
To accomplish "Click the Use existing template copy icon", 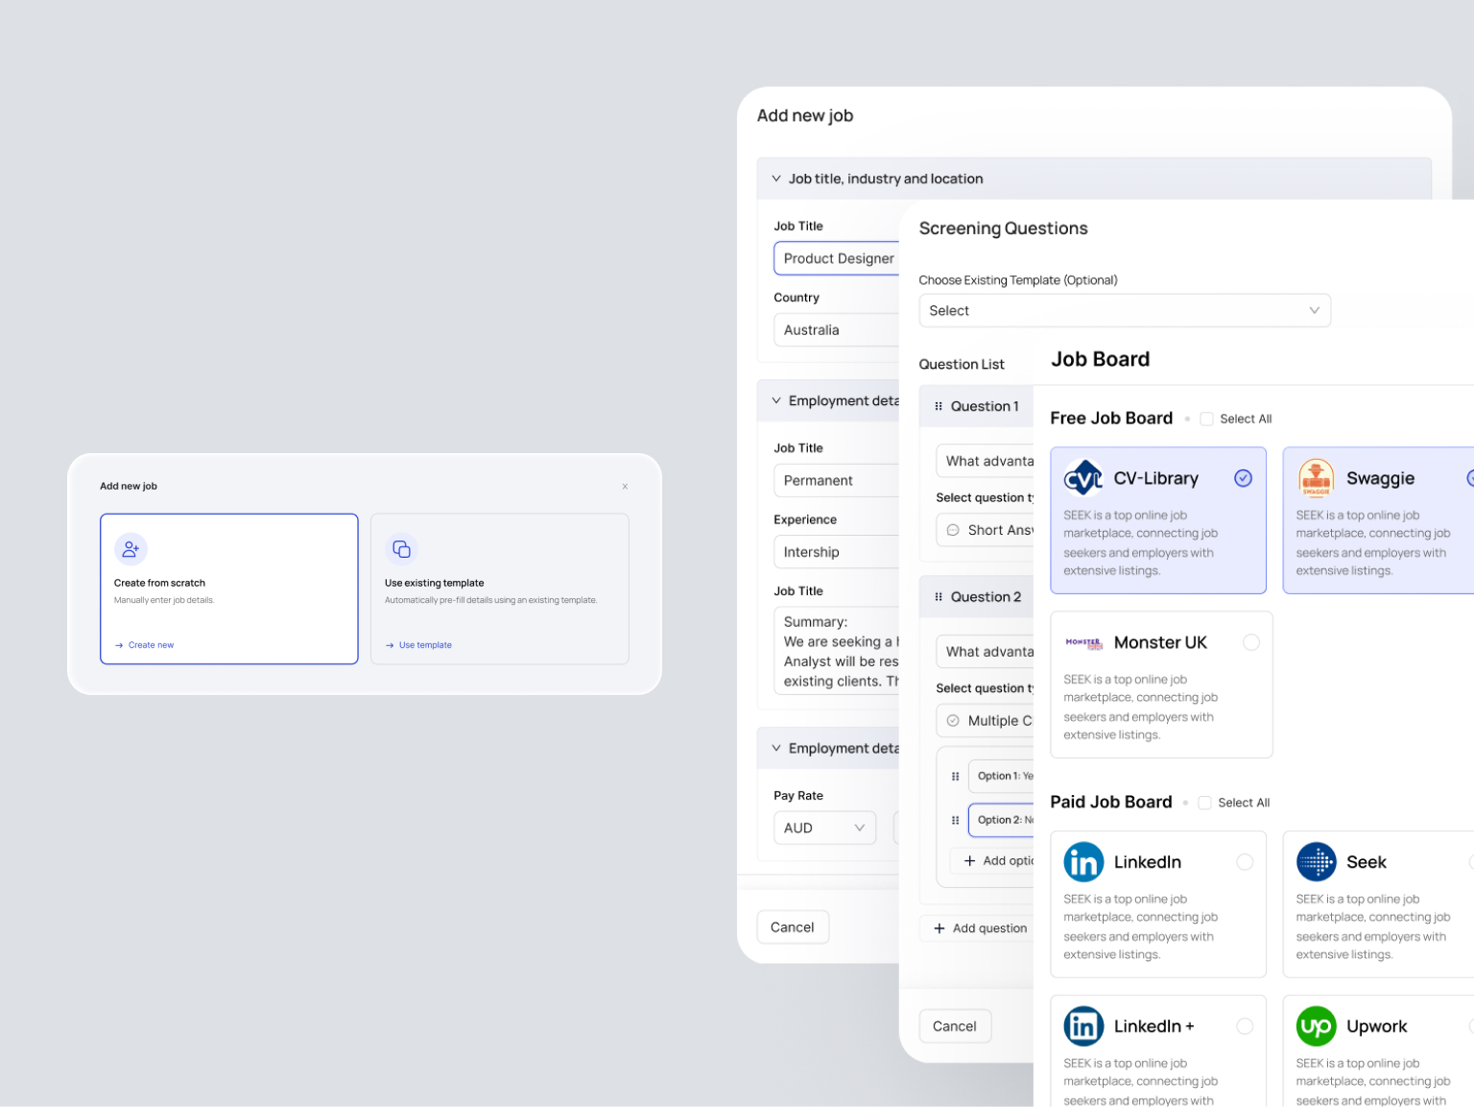I will click(x=401, y=548).
